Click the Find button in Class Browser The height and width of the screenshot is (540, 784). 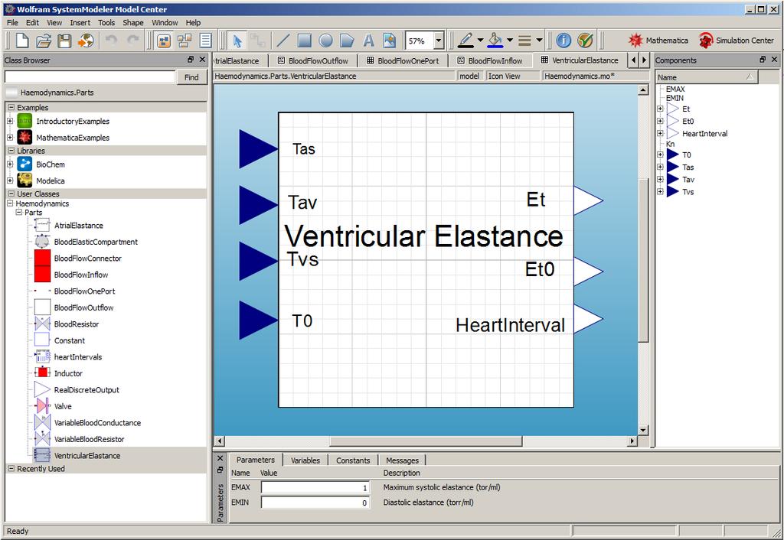191,77
